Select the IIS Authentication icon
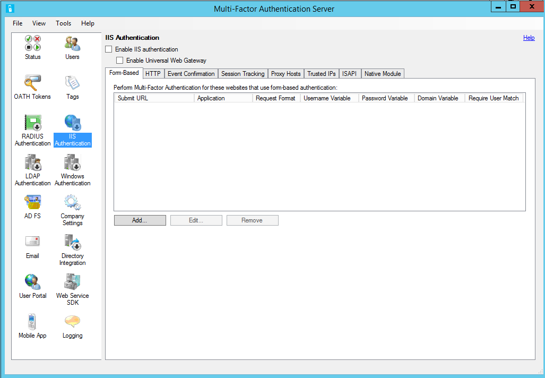The height and width of the screenshot is (378, 545). click(73, 131)
